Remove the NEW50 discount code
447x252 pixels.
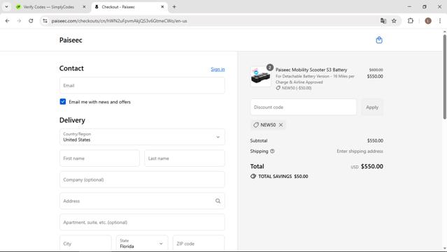[281, 125]
